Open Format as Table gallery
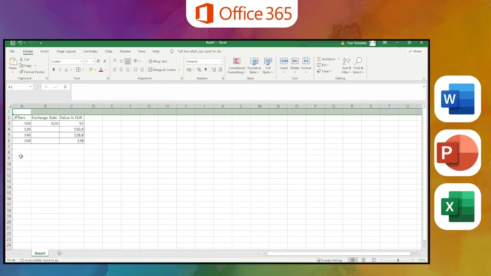This screenshot has height=276, width=491. coord(254,66)
